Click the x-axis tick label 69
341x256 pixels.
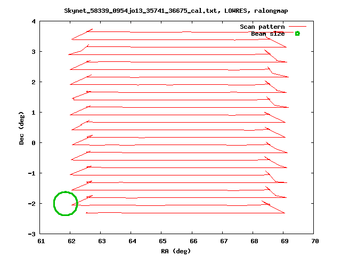click(285, 241)
